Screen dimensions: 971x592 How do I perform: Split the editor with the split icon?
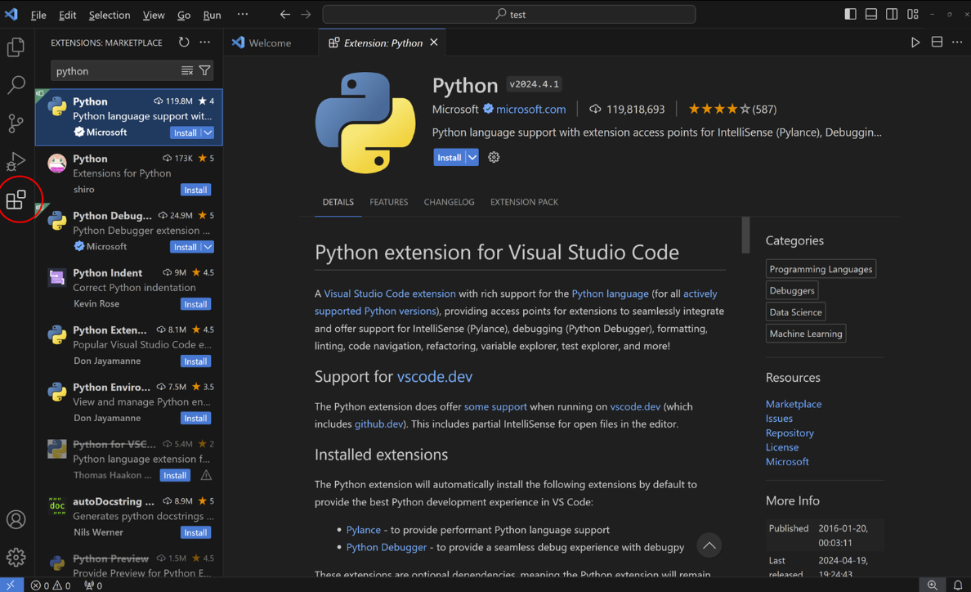point(937,42)
